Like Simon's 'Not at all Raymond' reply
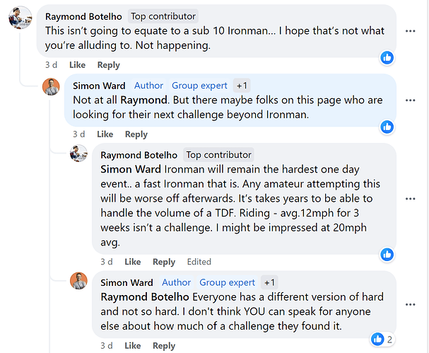Image resolution: width=429 pixels, height=353 pixels. click(x=105, y=134)
